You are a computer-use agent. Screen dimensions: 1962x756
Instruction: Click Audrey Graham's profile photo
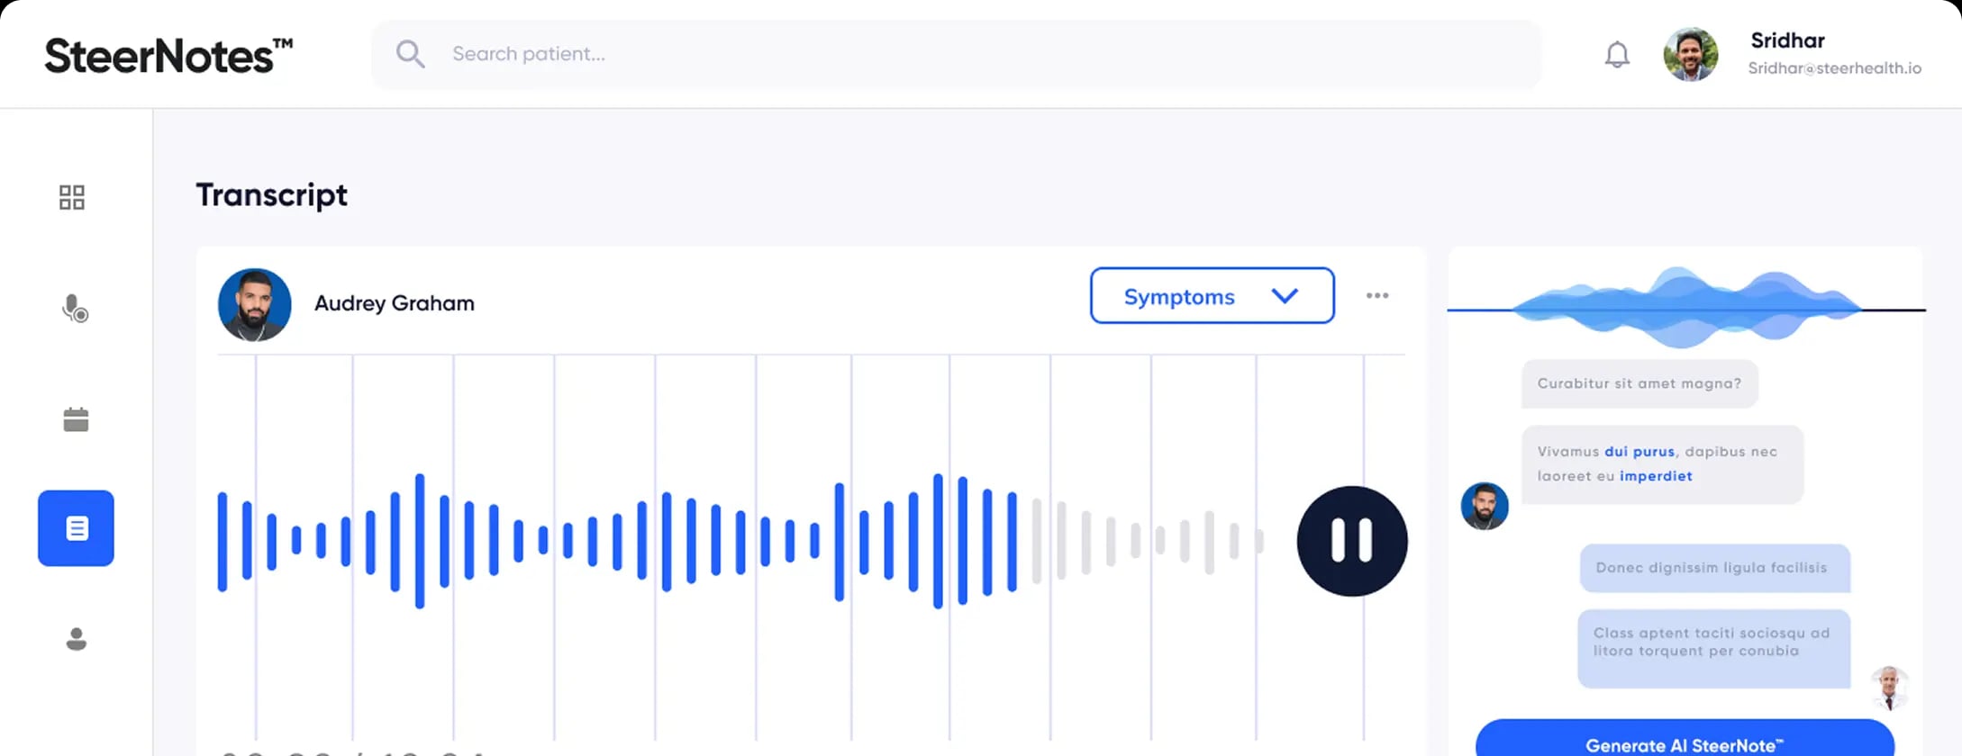[255, 304]
